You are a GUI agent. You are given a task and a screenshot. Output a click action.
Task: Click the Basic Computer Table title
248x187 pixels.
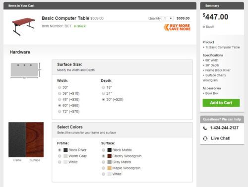click(x=65, y=18)
